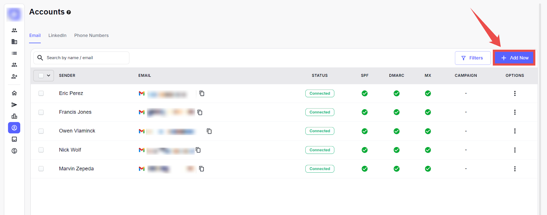Image resolution: width=547 pixels, height=215 pixels.
Task: Click the dollar sign billing icon
Action: [x=14, y=151]
